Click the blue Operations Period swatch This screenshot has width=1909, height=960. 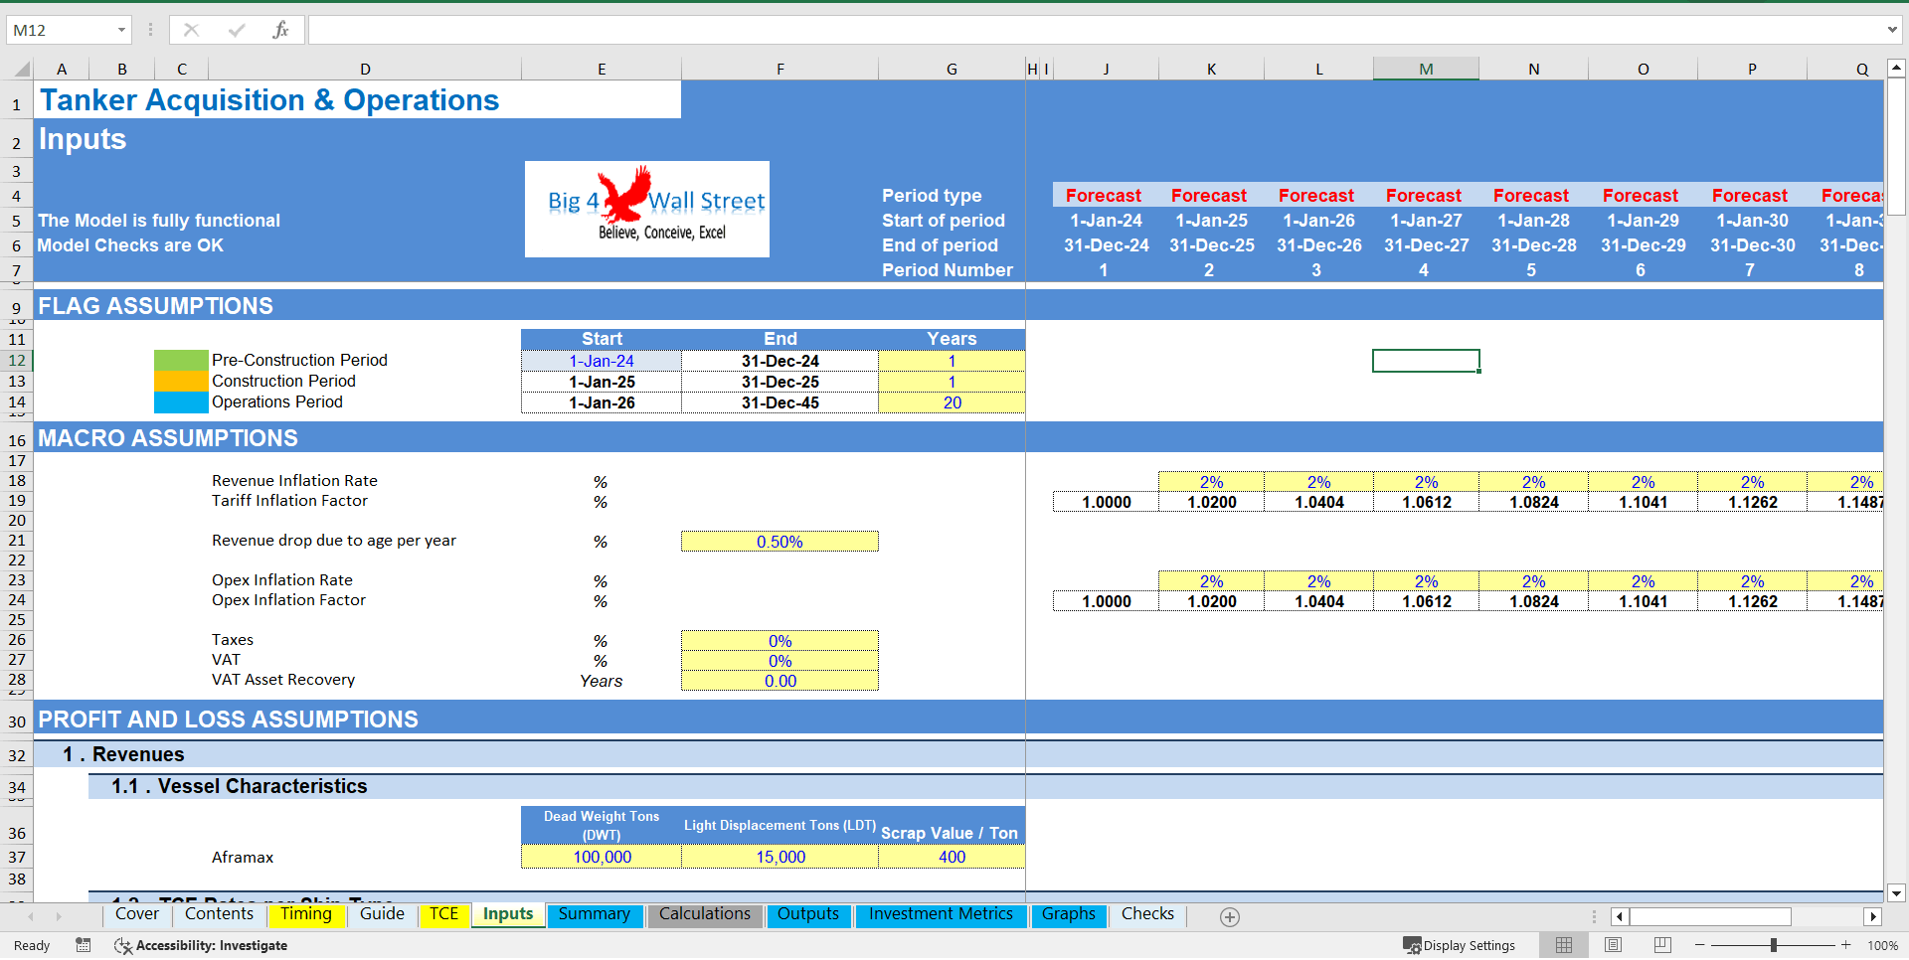coord(181,402)
